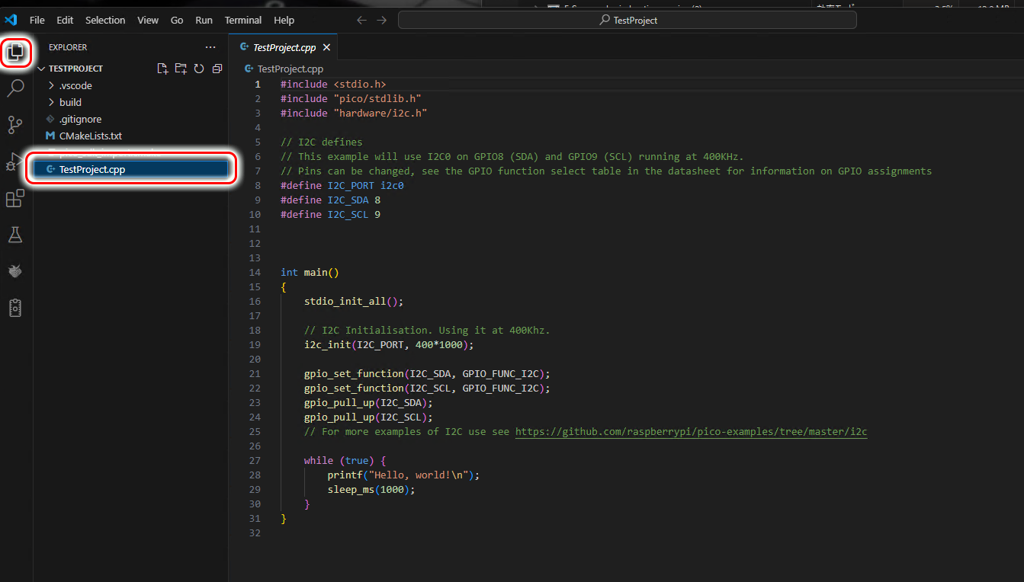Click the TestProject command center search box
1024x582 pixels.
click(x=627, y=21)
